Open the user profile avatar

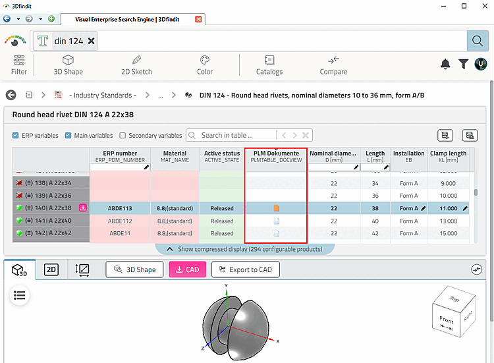(x=481, y=64)
